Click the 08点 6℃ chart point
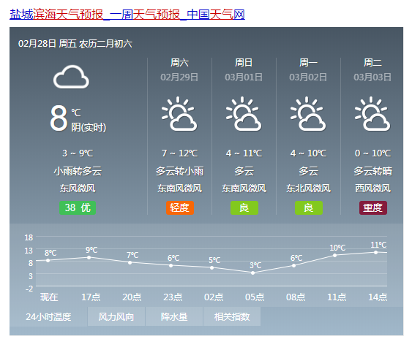 [293, 265]
